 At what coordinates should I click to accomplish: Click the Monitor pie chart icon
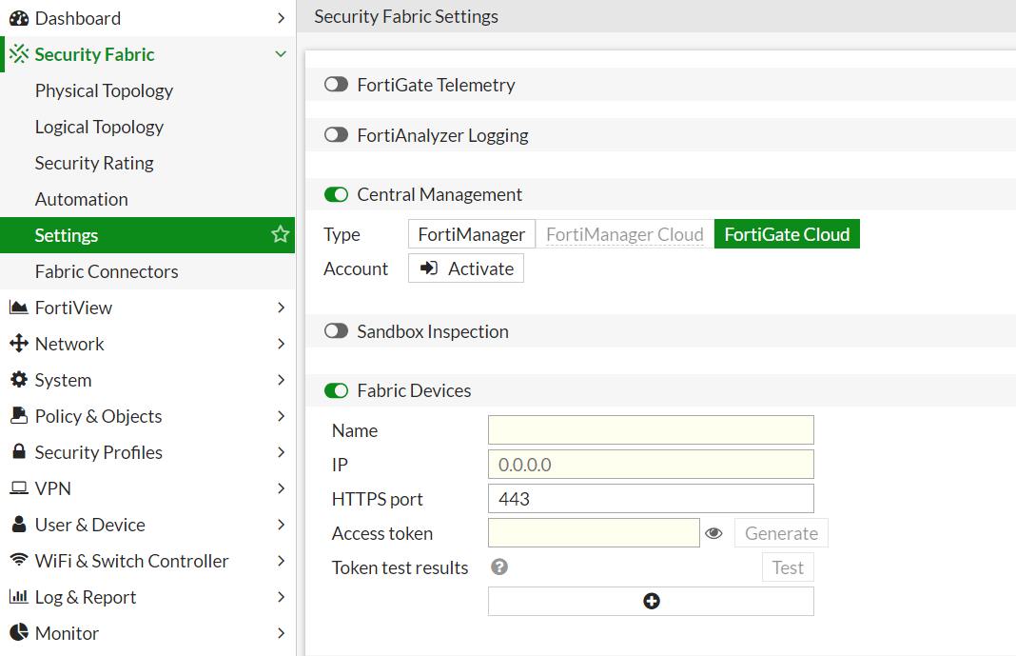tap(19, 632)
